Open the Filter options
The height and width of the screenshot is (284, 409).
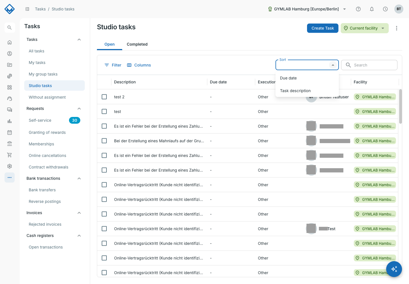[x=113, y=65]
